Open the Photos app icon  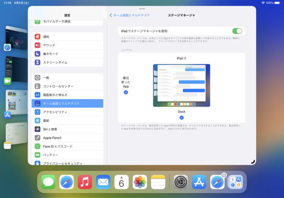point(140,182)
